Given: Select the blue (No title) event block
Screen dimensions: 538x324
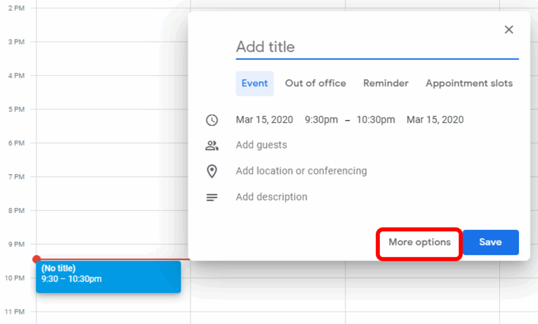Looking at the screenshot, I should 108,277.
